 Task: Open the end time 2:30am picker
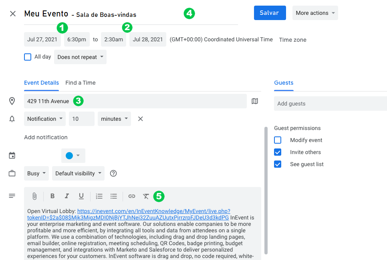point(113,40)
